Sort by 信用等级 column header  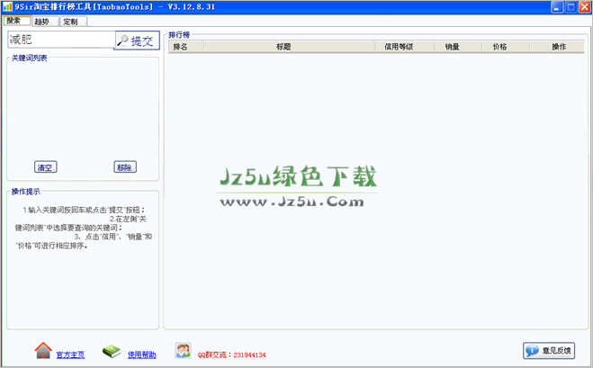pos(404,47)
